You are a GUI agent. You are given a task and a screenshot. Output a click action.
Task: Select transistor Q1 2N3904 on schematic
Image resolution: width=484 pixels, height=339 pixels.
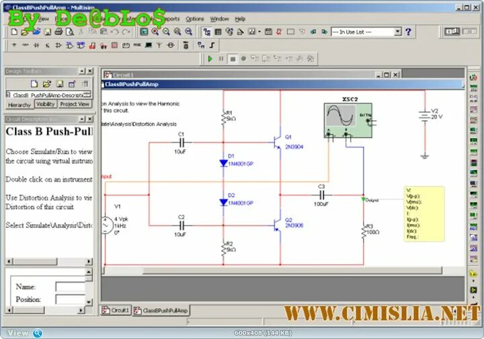coord(278,142)
